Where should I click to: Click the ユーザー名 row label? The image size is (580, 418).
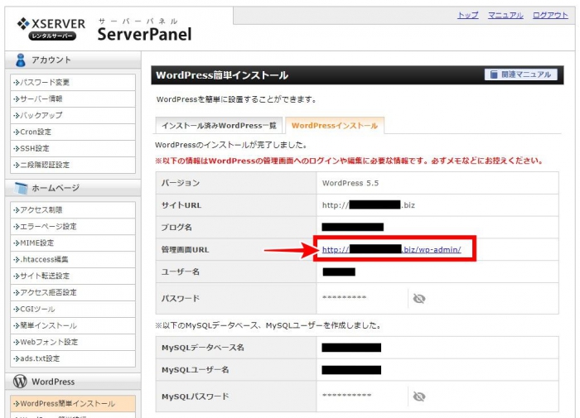tap(181, 272)
